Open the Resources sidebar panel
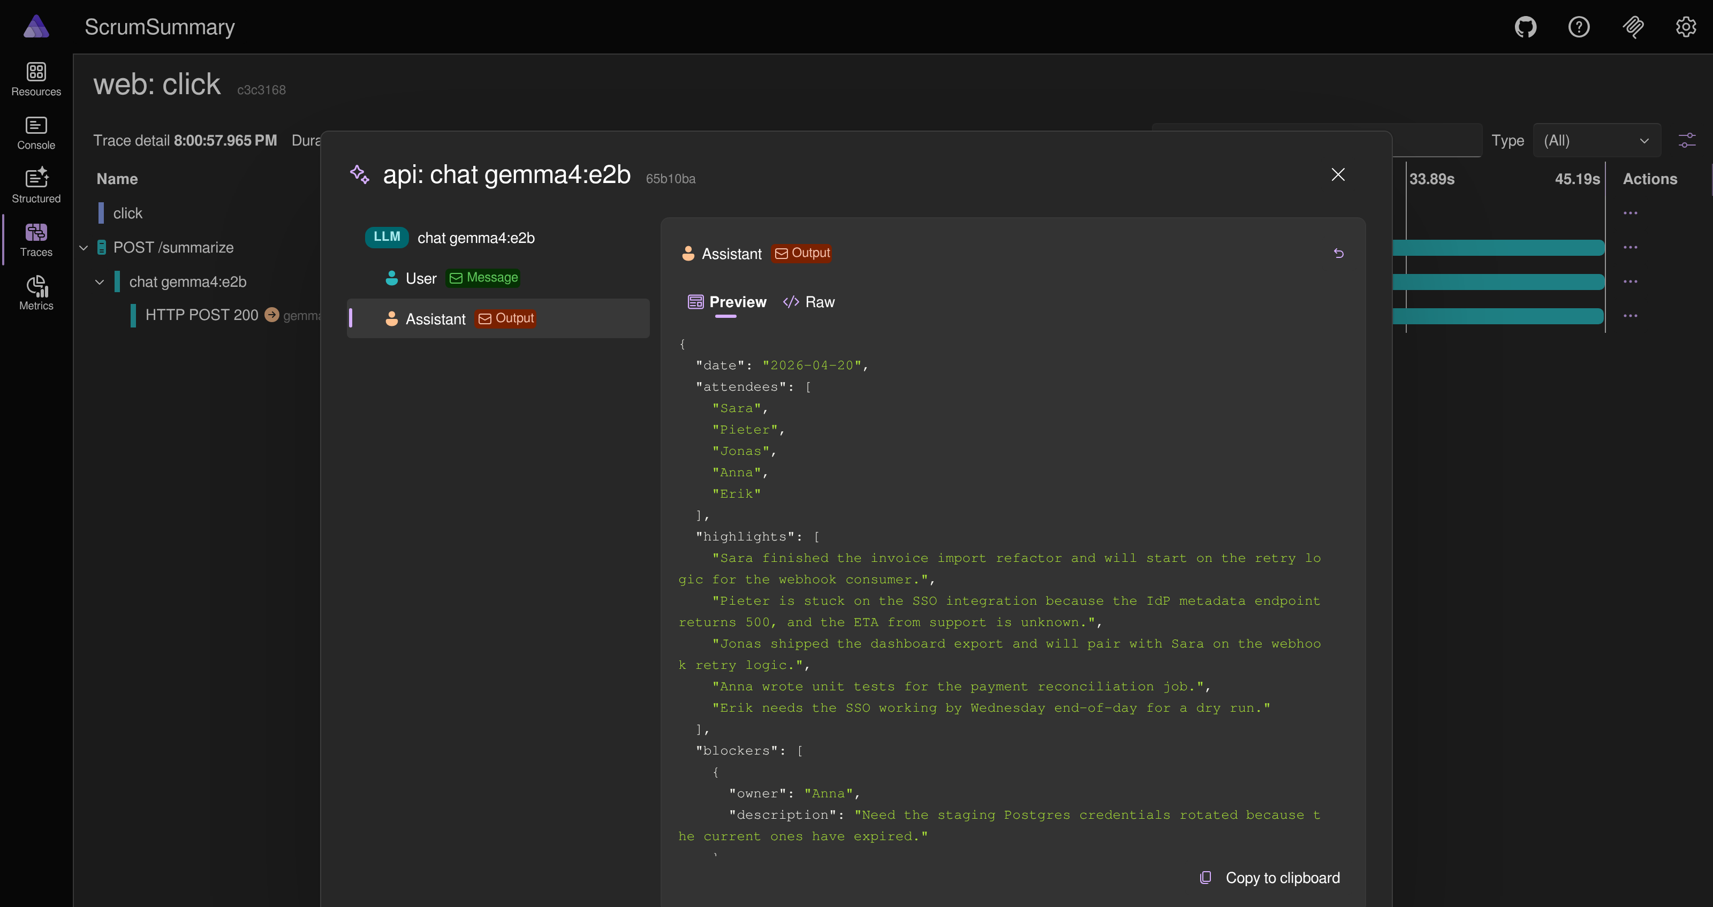The width and height of the screenshot is (1713, 907). point(36,79)
